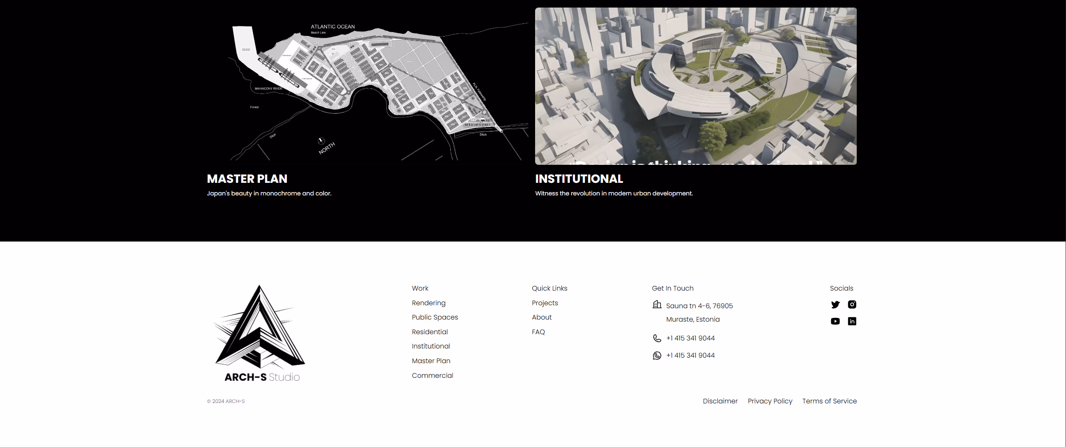
Task: Open the Terms of Service link
Action: coord(829,401)
